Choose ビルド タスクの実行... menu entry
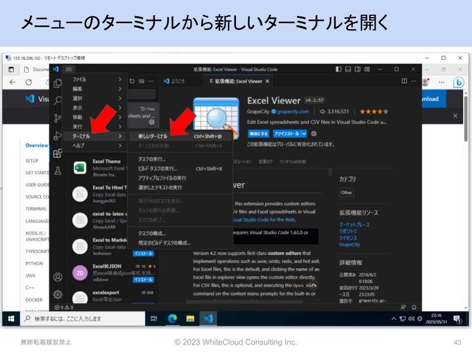This screenshot has width=472, height=354. coord(180,169)
